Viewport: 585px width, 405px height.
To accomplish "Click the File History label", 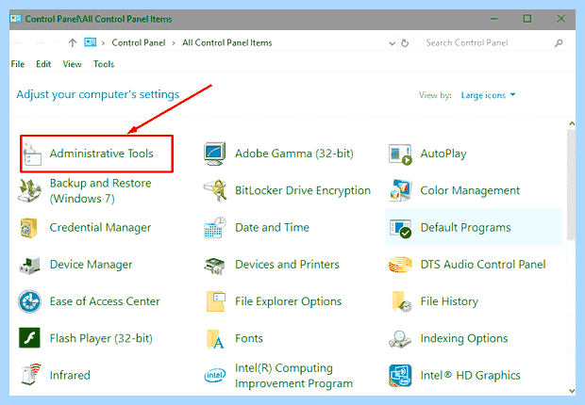I will [x=449, y=301].
